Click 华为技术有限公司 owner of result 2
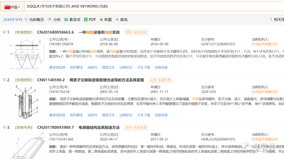 (x=265, y=92)
